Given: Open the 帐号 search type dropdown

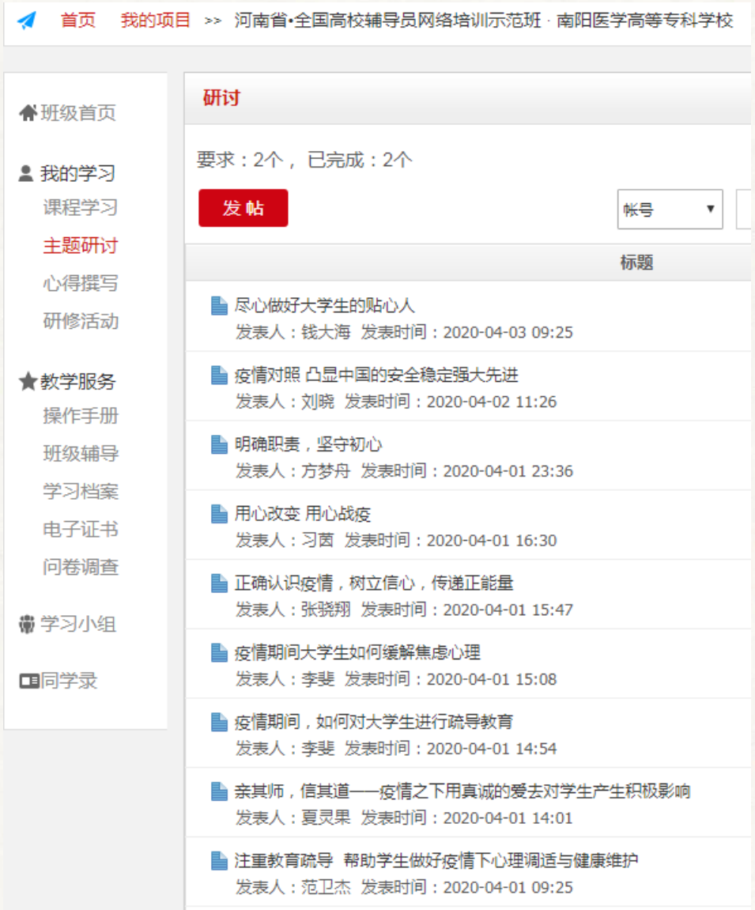Looking at the screenshot, I should pyautogui.click(x=670, y=210).
